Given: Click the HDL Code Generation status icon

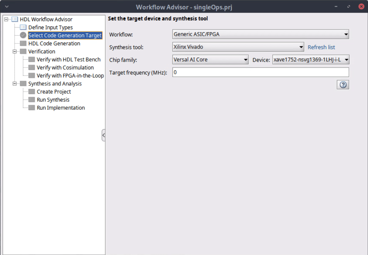Looking at the screenshot, I should pyautogui.click(x=23, y=43).
